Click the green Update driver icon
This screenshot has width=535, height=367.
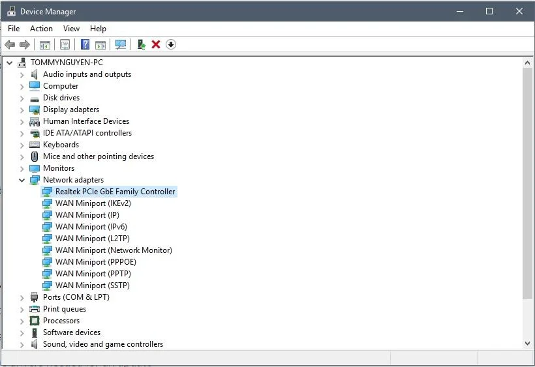click(x=141, y=44)
